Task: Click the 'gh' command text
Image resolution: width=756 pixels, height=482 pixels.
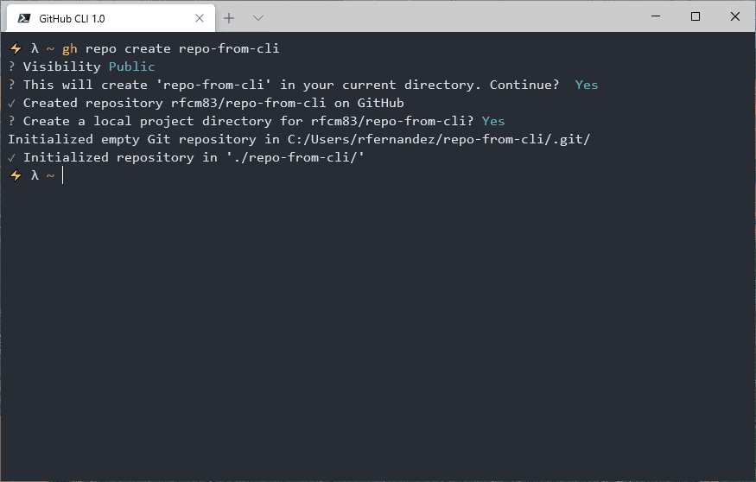Action: (x=70, y=49)
